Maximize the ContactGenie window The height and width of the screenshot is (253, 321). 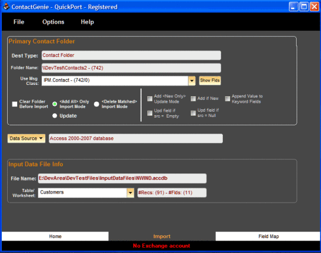(x=304, y=7)
